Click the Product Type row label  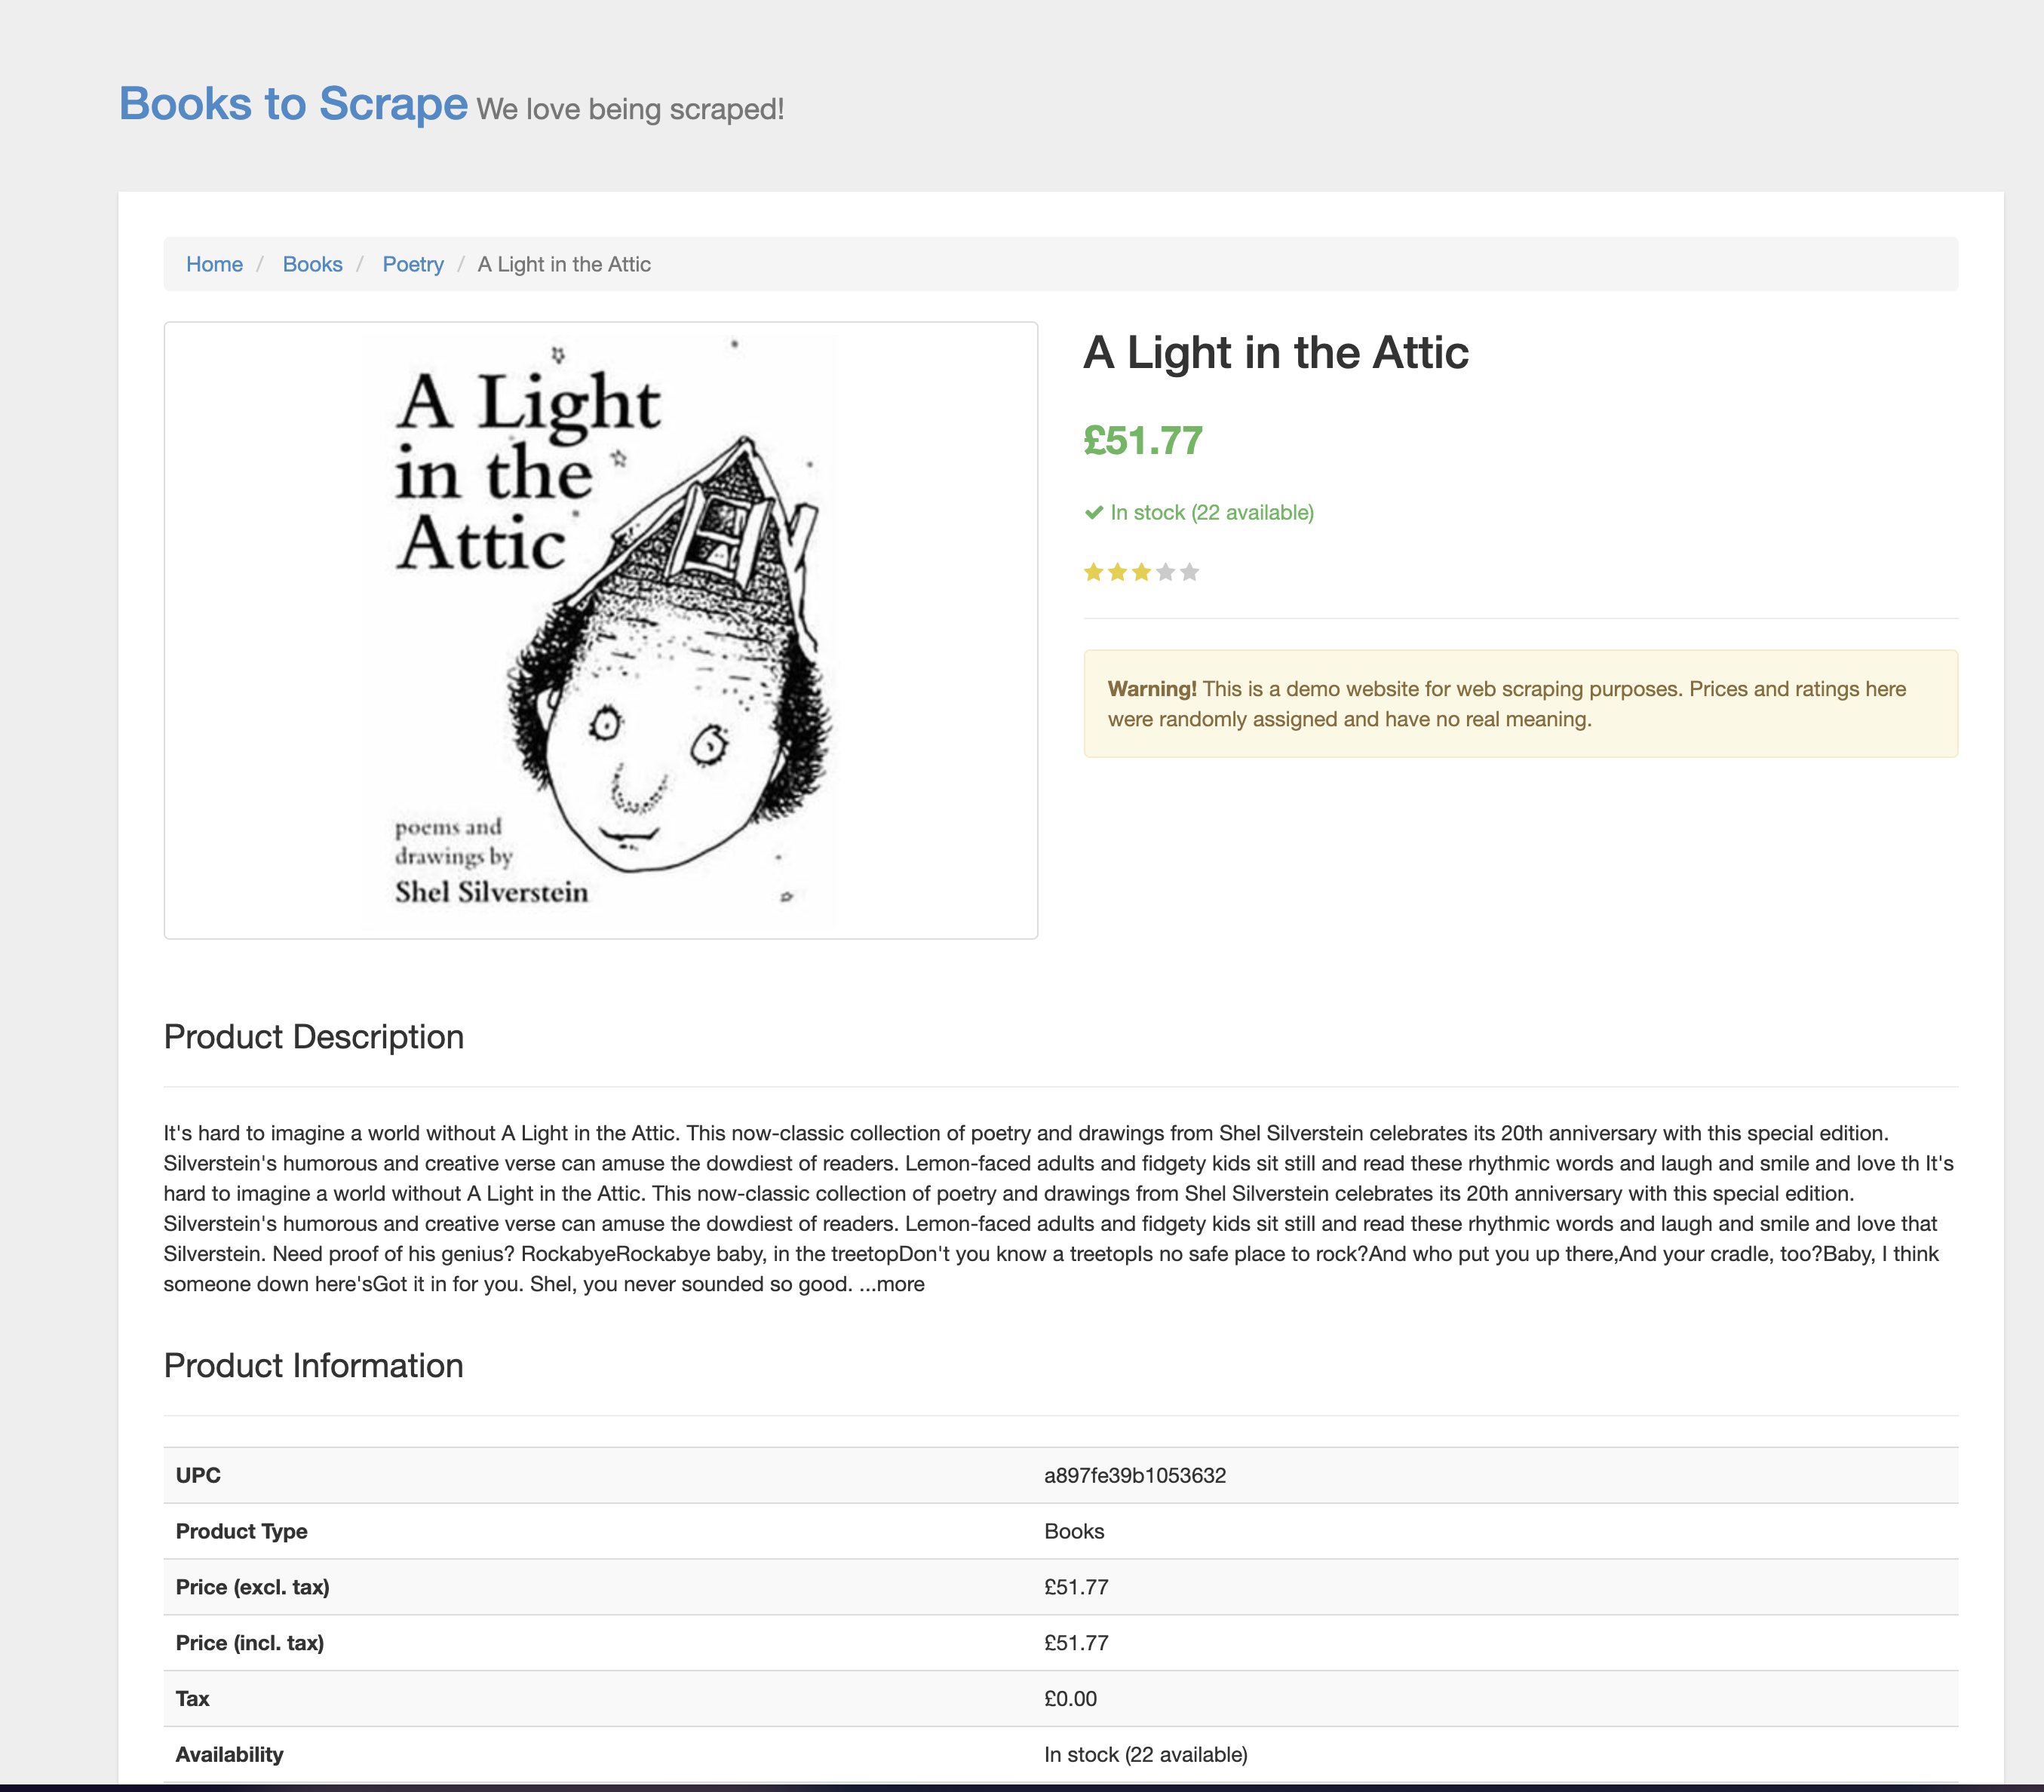pos(242,1531)
